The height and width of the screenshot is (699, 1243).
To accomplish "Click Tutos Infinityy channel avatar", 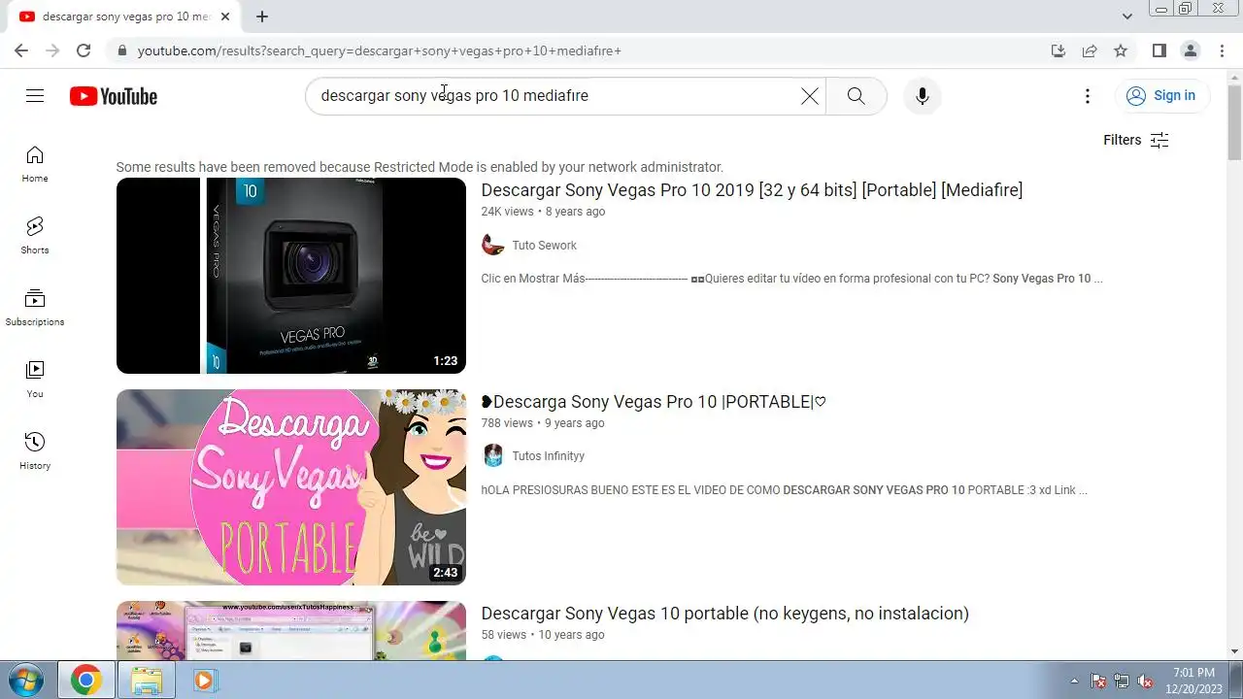I will [x=493, y=455].
